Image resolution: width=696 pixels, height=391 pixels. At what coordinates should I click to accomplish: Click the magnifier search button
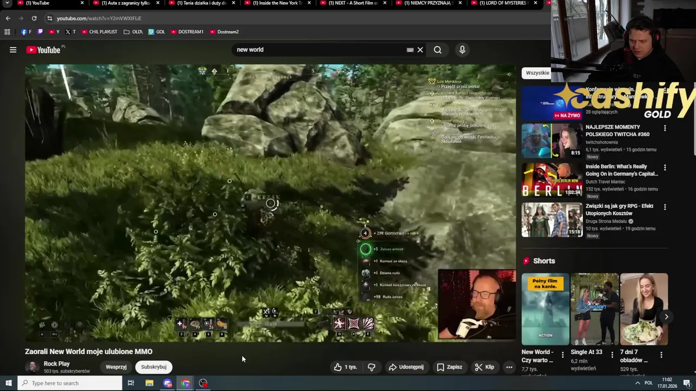coord(438,50)
